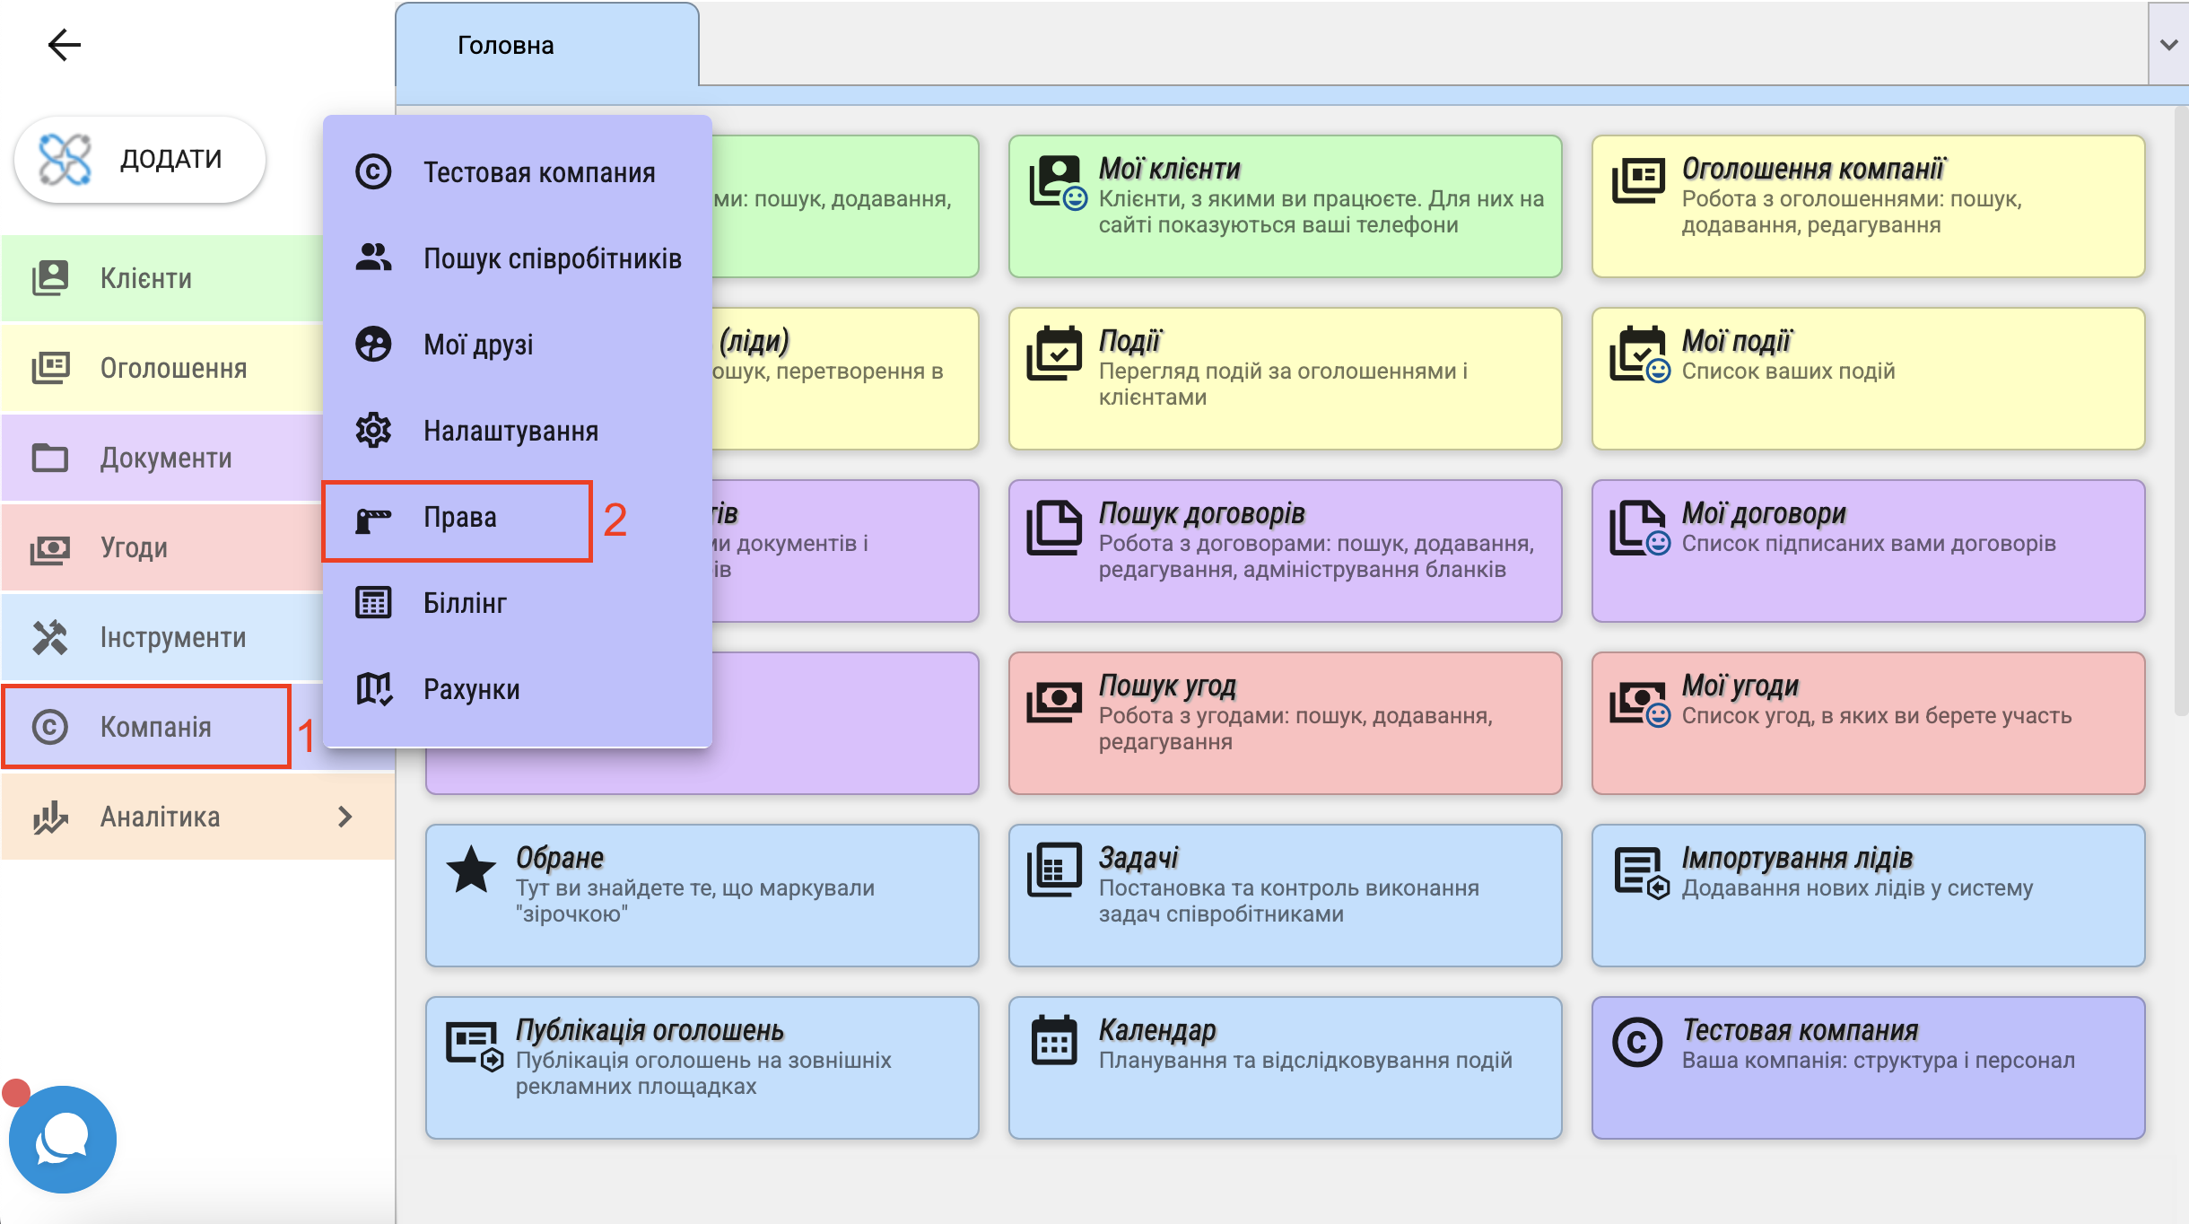Click the Компанія copyright icon in sidebar
The height and width of the screenshot is (1224, 2189).
pyautogui.click(x=50, y=727)
